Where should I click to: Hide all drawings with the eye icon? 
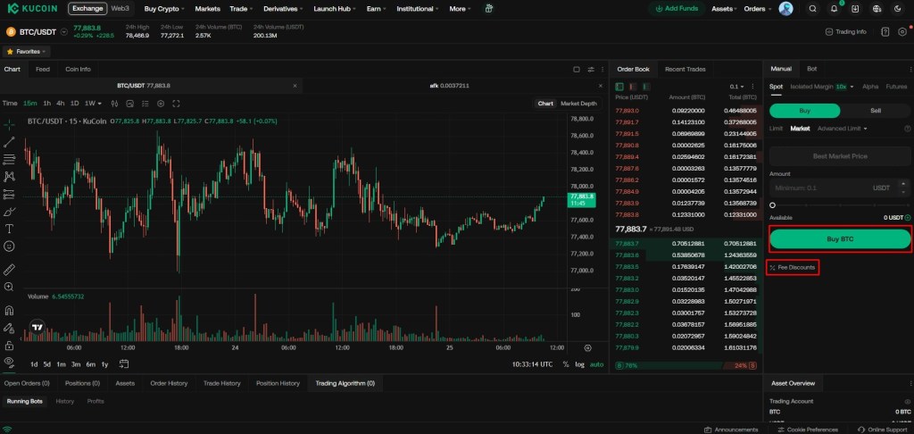coord(9,362)
